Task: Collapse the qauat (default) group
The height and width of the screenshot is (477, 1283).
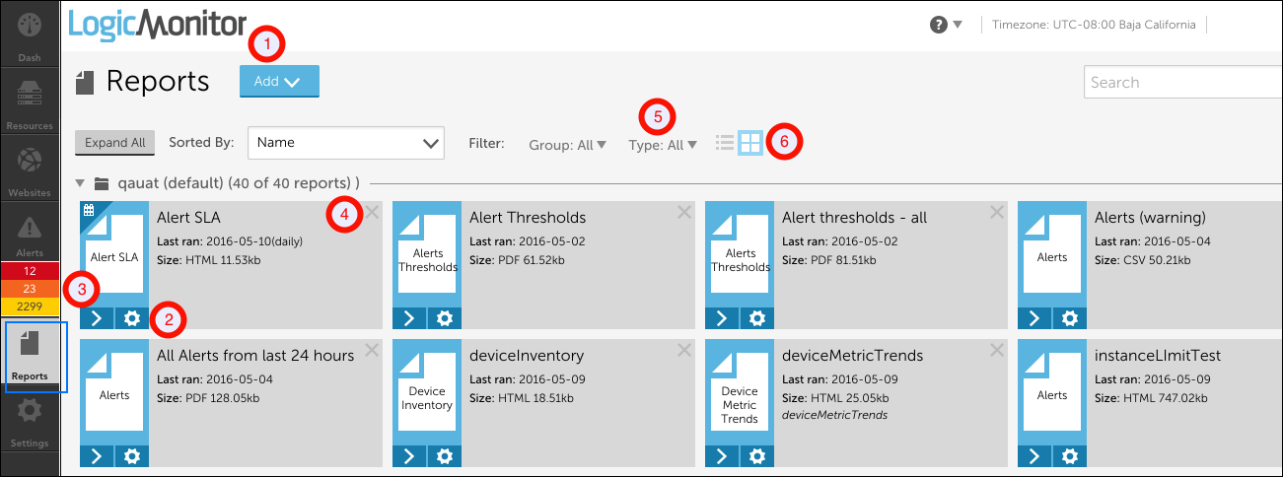Action: click(80, 183)
